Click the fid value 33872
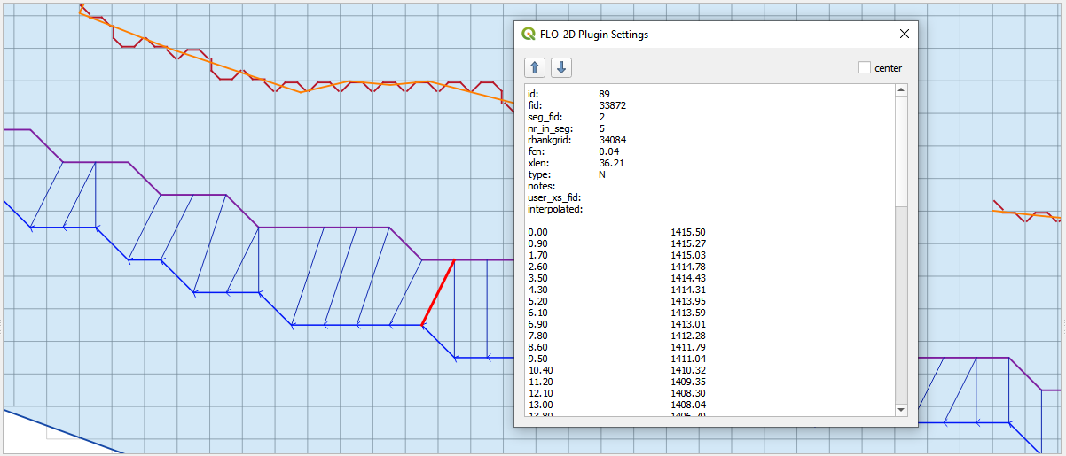 click(614, 105)
